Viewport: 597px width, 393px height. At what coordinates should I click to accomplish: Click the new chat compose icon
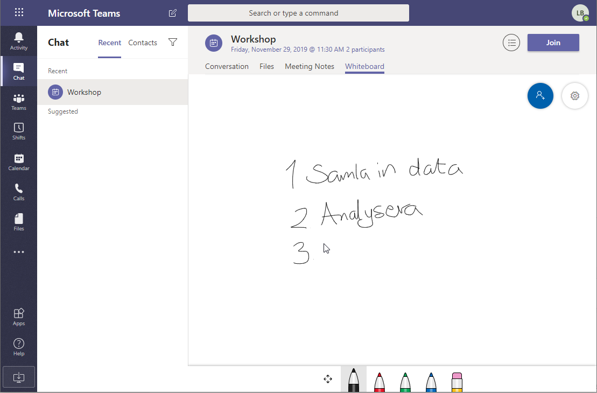tap(172, 13)
